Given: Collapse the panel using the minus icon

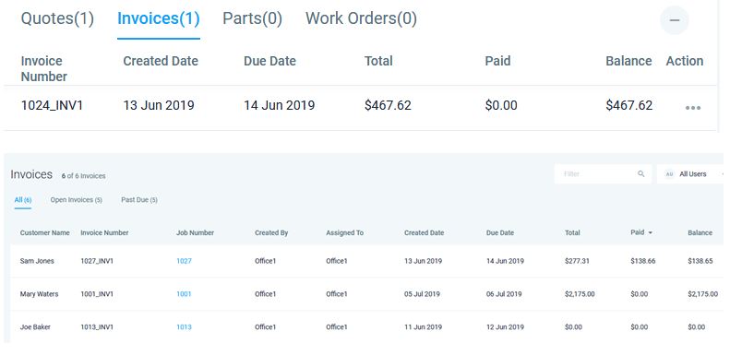Looking at the screenshot, I should (674, 20).
